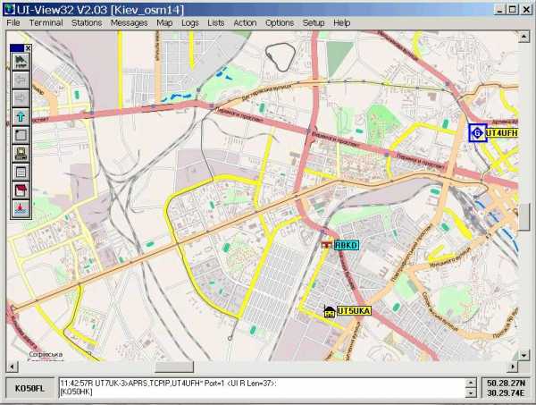Screen dimensions: 536x405
Task: Click the red beacon toolbar icon
Action: click(21, 208)
